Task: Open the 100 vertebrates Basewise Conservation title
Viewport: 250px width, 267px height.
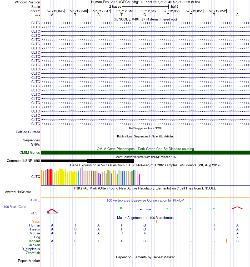Action: pyautogui.click(x=145, y=200)
